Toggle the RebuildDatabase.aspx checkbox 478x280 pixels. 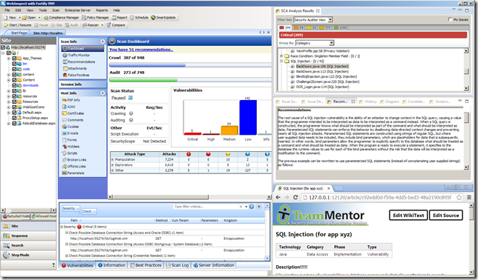14,123
